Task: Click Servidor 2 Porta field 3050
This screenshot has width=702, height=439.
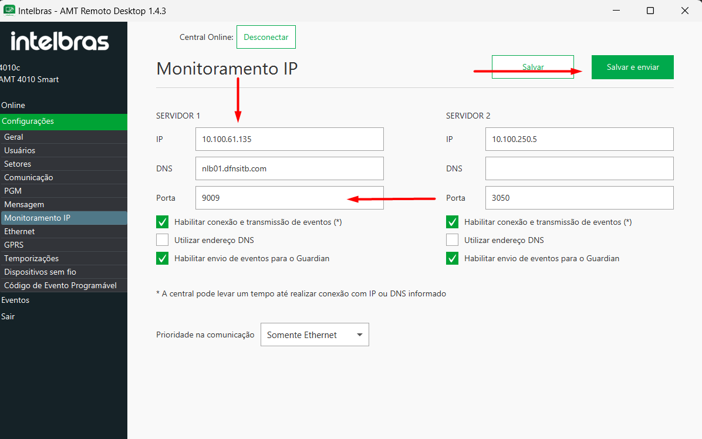Action: (579, 198)
